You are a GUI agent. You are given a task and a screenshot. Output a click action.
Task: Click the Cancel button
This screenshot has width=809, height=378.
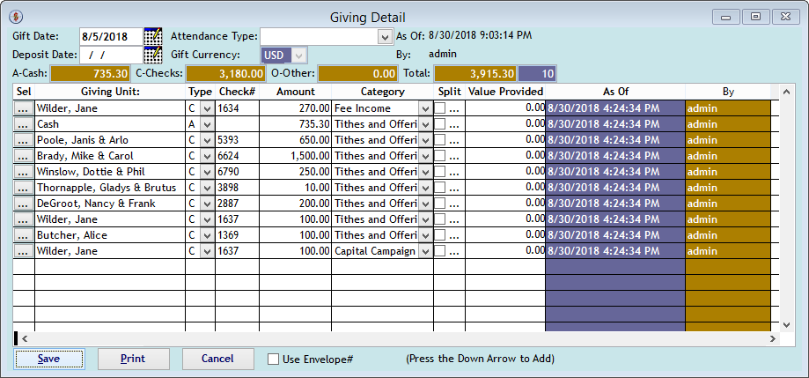click(217, 359)
